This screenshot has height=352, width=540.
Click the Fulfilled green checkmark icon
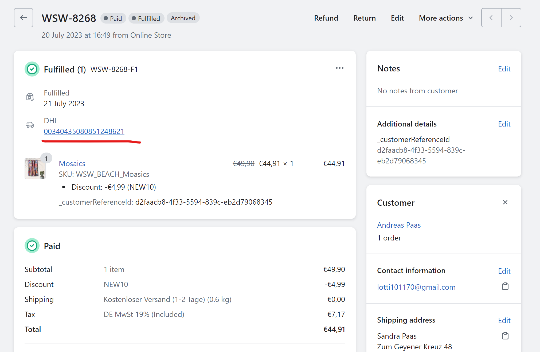(x=32, y=69)
